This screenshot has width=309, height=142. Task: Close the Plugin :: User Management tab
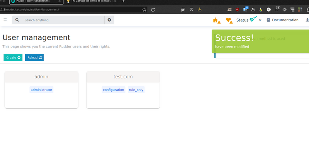click(x=59, y=1)
